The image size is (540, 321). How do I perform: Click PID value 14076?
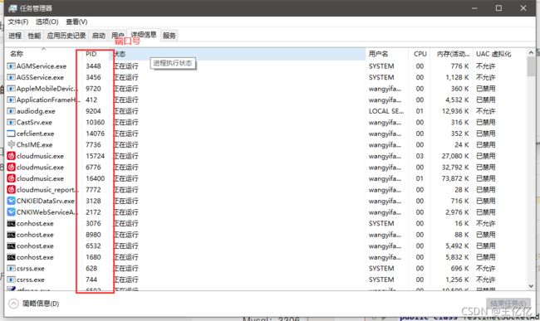(95, 134)
